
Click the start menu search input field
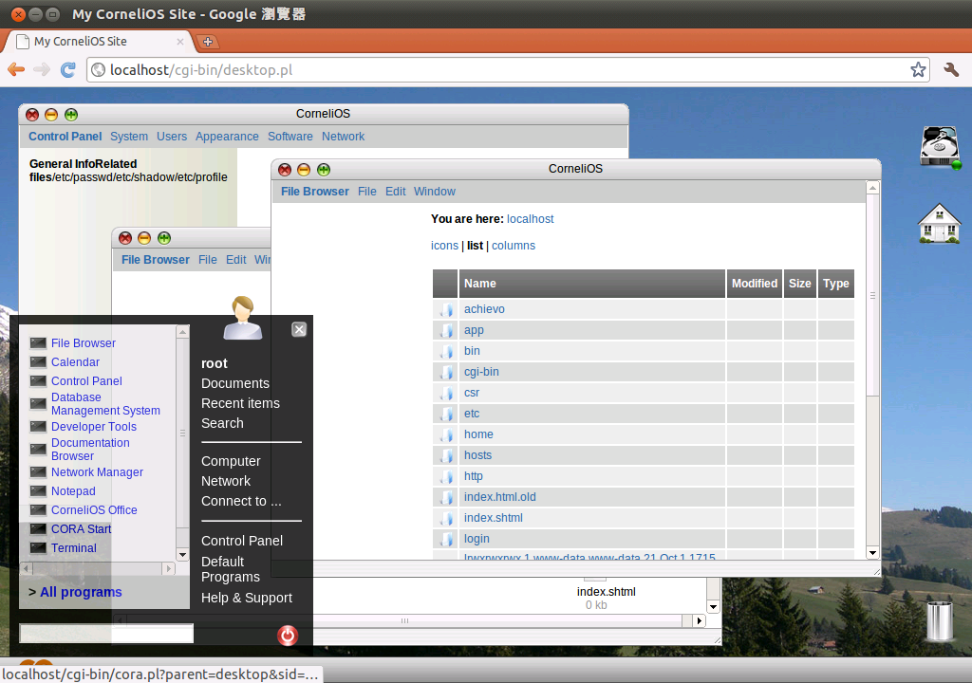(106, 634)
